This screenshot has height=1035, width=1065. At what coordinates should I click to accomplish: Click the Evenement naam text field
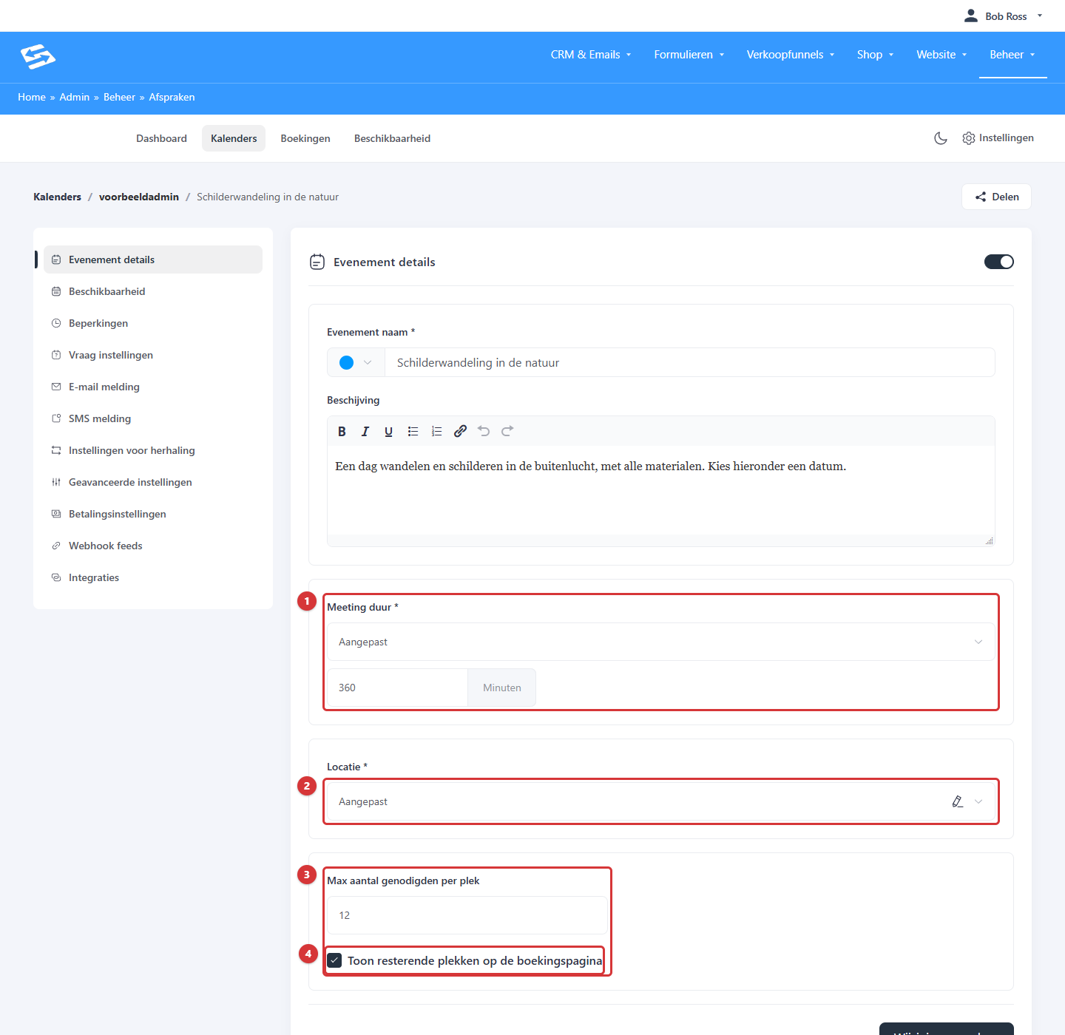click(x=690, y=362)
